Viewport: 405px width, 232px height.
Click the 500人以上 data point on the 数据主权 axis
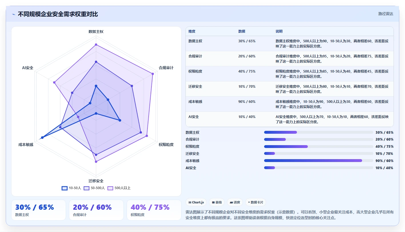coord(96,45)
